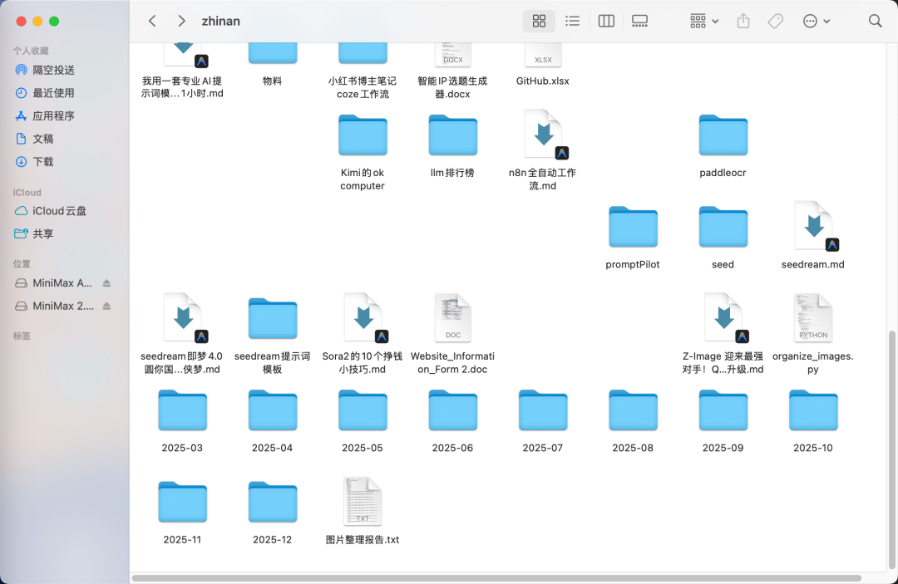Click the zhinan title in the toolbar
The image size is (898, 584).
pos(220,21)
